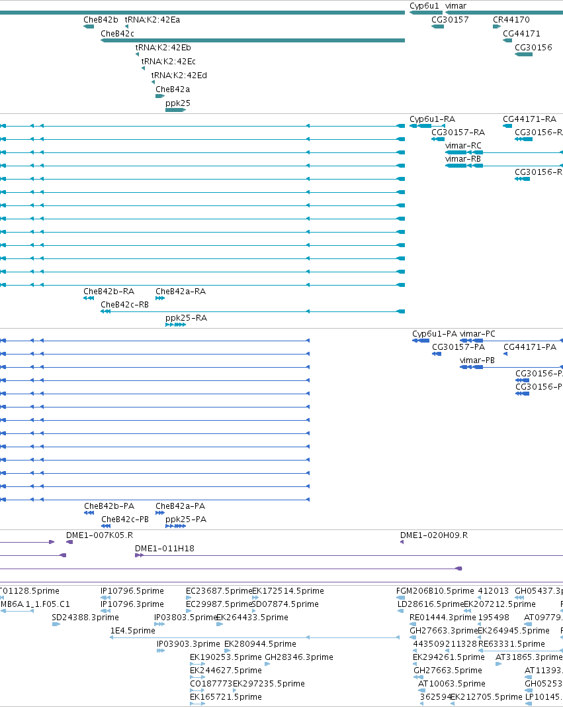Select the EK207212.5prime EST label
Viewport: 563px width, 707px height.
click(x=499, y=604)
